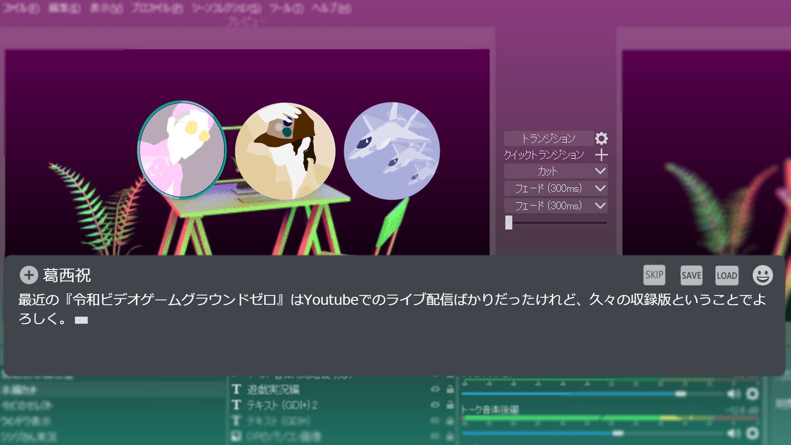Open the プロファイル(P) menu
The height and width of the screenshot is (445, 791).
[x=157, y=8]
